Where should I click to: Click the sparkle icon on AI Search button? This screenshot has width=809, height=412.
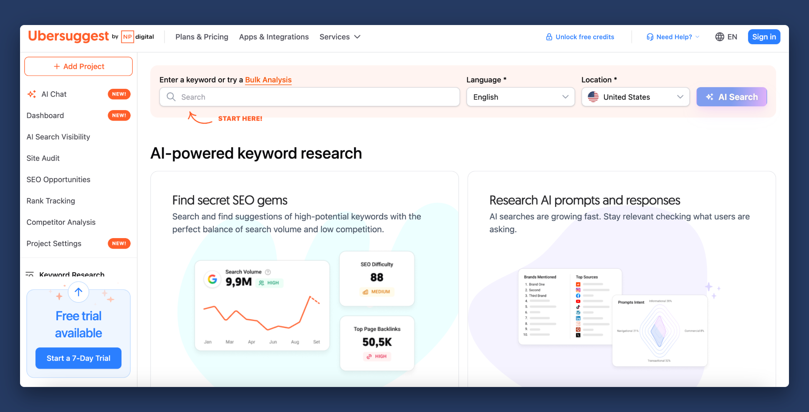(710, 97)
